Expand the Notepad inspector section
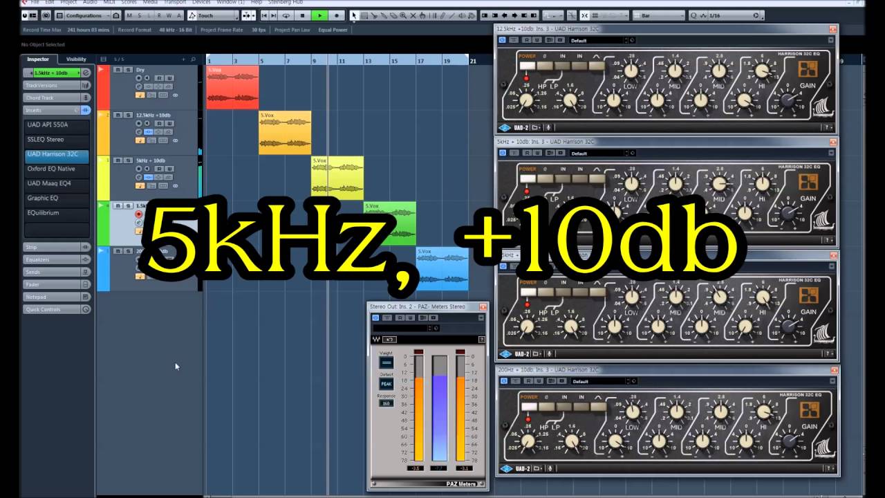 [x=57, y=297]
